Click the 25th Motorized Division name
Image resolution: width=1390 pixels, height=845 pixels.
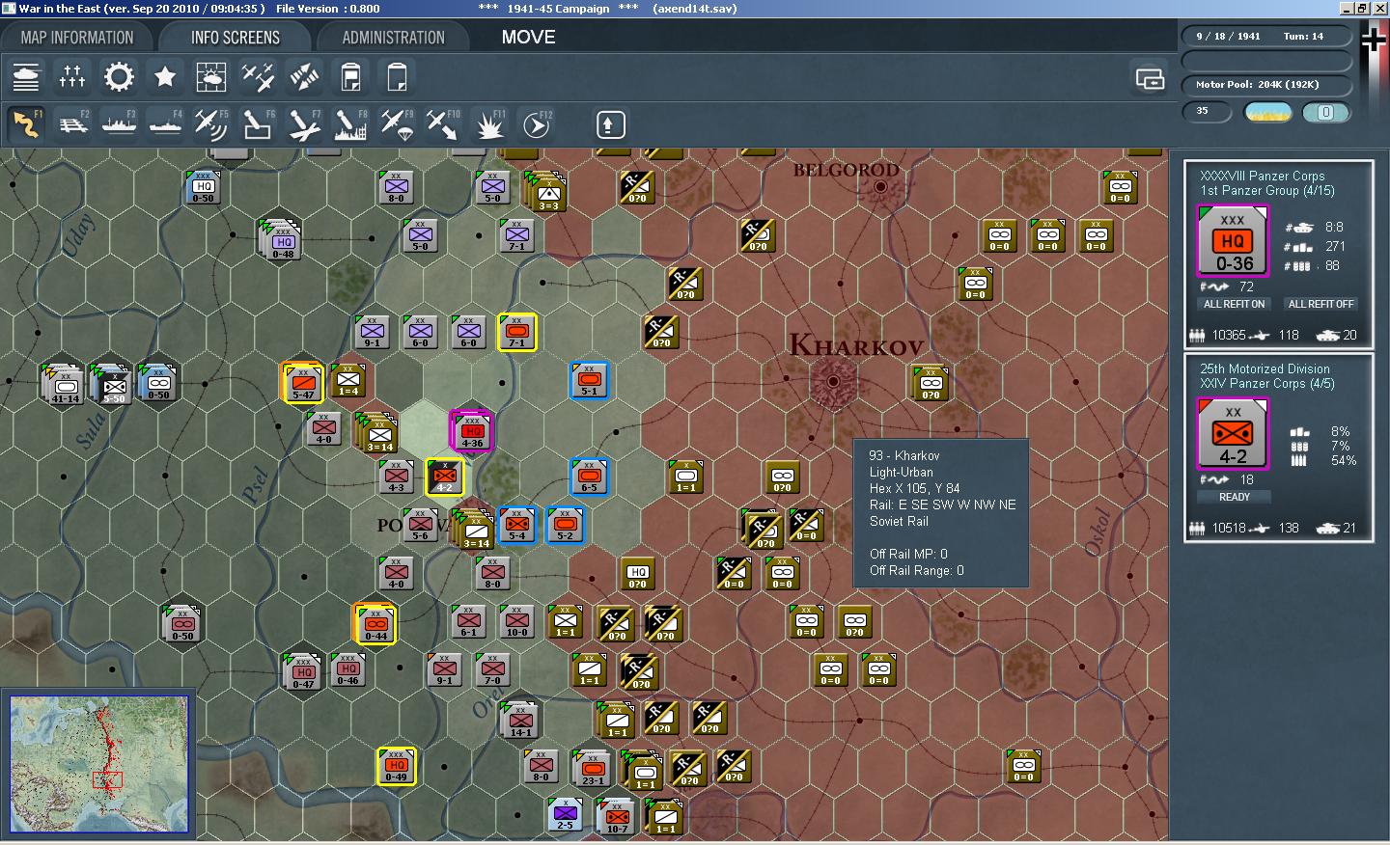tap(1265, 368)
